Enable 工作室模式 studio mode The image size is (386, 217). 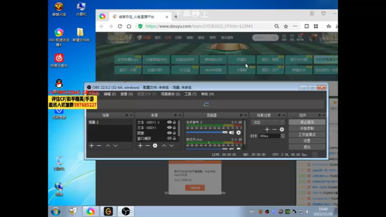click(307, 135)
